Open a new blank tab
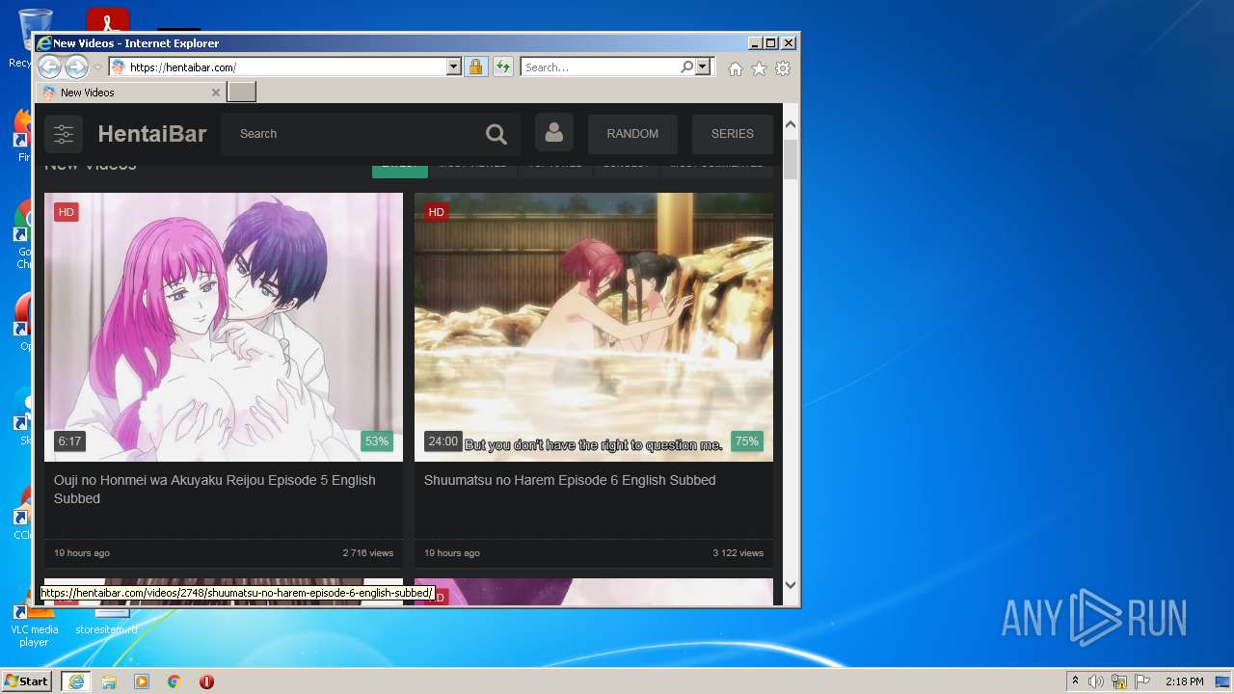This screenshot has width=1234, height=694. 241,93
